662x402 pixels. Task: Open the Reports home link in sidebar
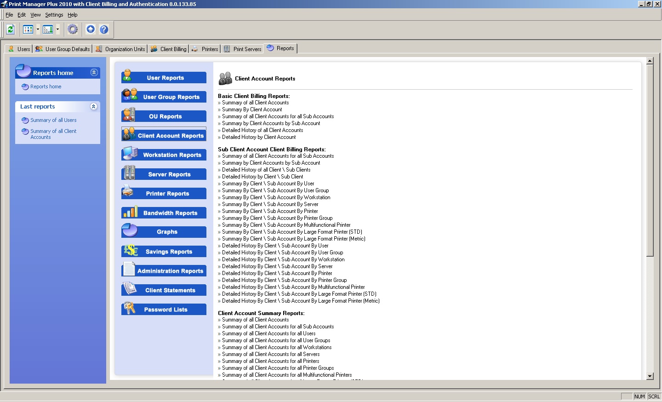click(x=46, y=86)
